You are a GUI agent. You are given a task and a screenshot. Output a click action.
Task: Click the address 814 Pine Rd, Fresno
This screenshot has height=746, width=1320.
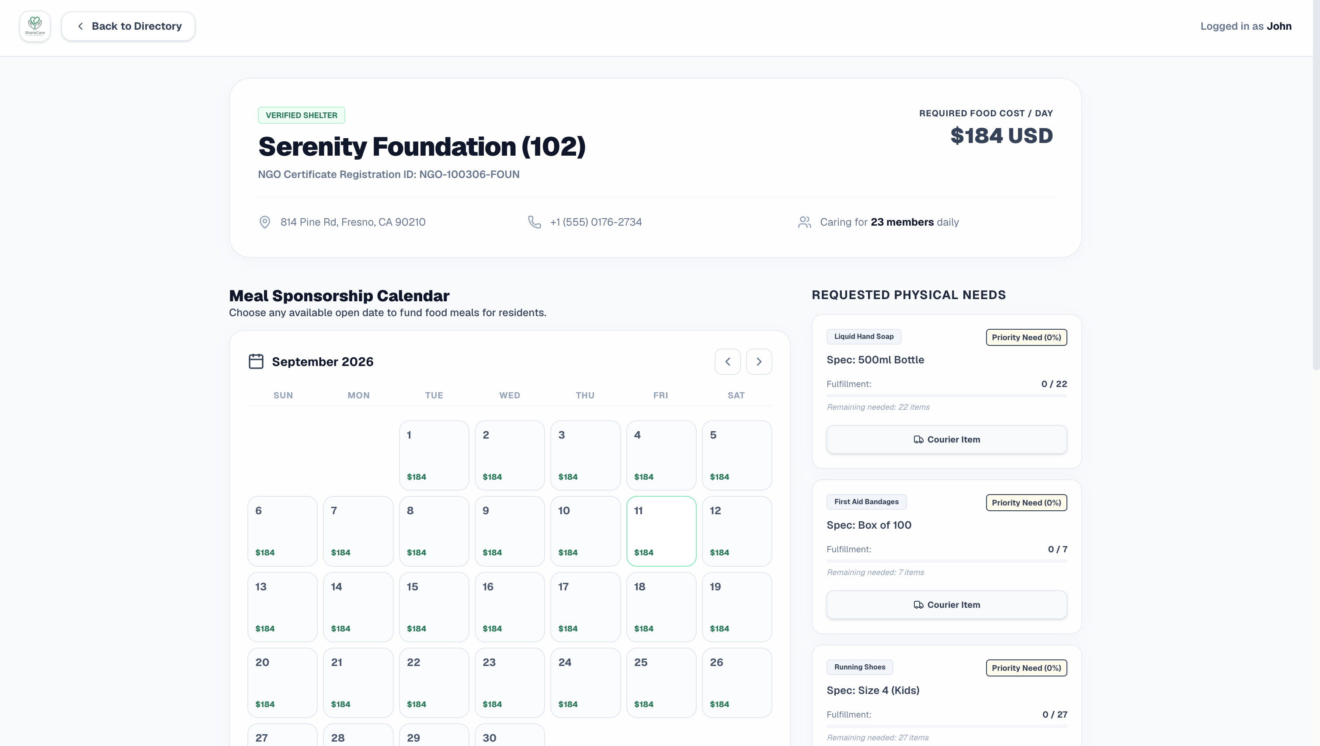[x=353, y=222]
